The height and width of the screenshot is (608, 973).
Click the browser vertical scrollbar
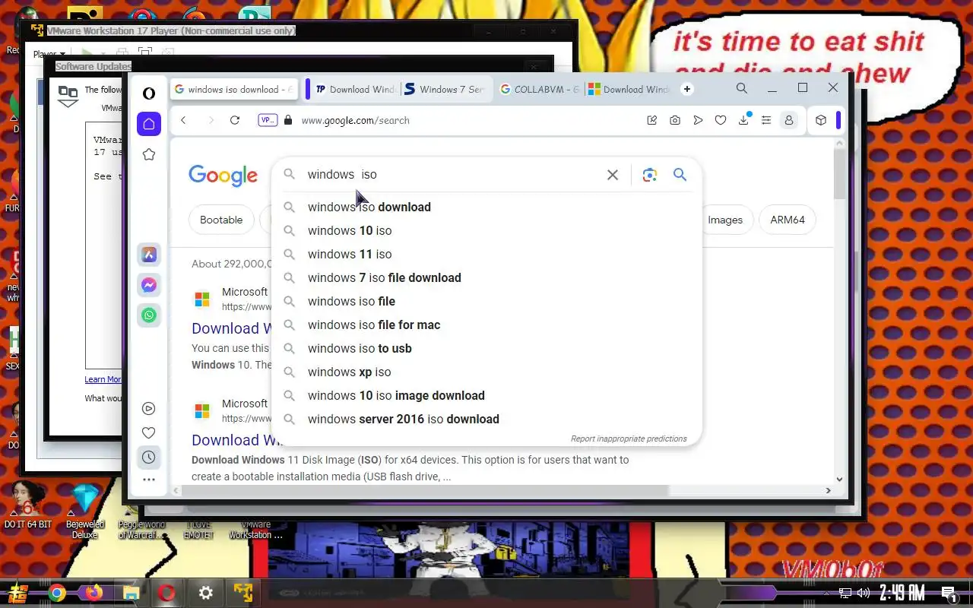coord(839,175)
